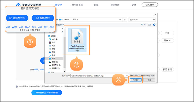Click 下载迅捷文字转语音客户端 button
This screenshot has height=102, width=194.
click(47, 93)
